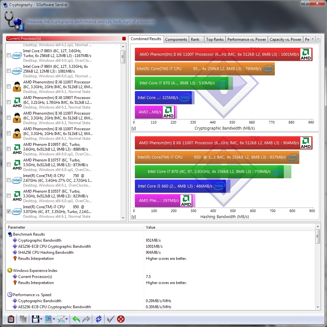Click Intel logo of Core i5 750 row
This screenshot has height=327, width=327.
pyautogui.click(x=17, y=180)
